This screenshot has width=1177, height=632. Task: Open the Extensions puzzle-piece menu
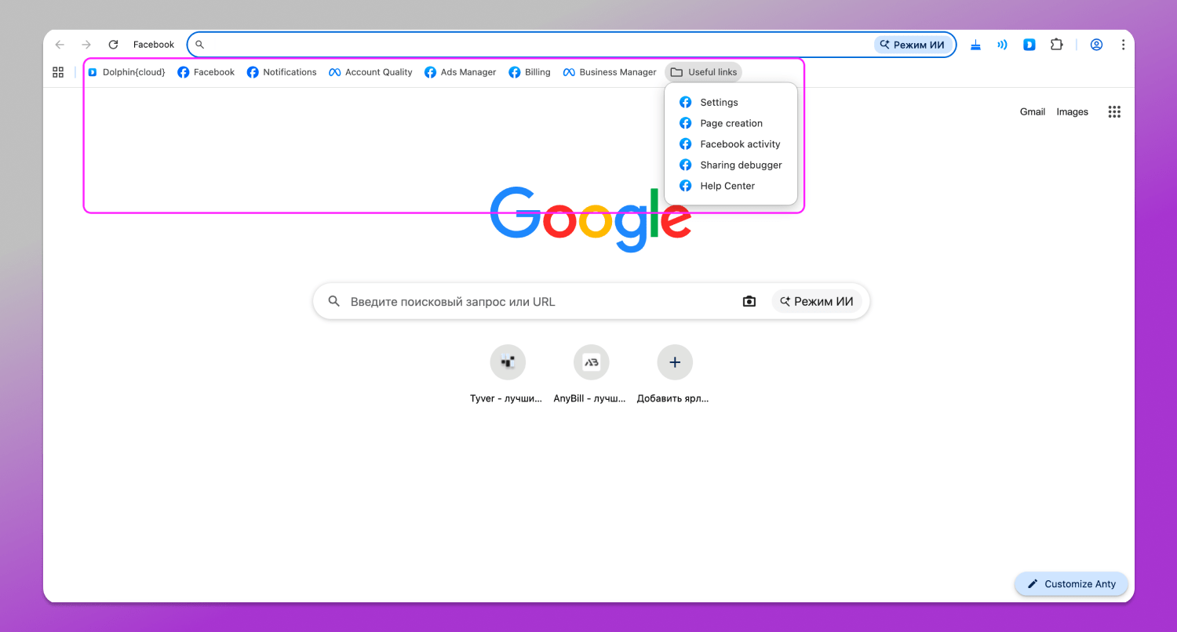(x=1057, y=45)
